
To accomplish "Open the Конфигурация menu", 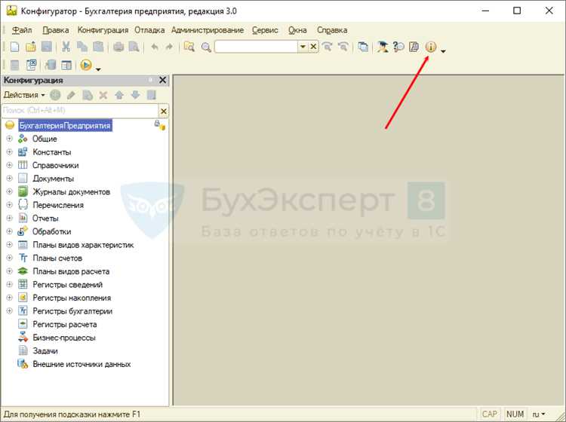I will point(103,30).
